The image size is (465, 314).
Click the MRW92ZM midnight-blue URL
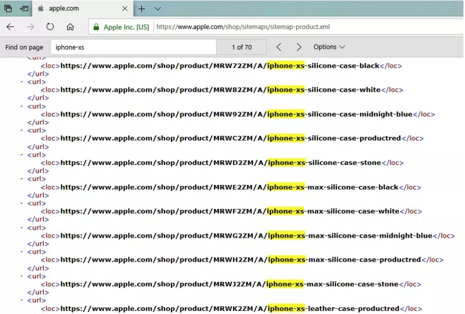[236, 114]
